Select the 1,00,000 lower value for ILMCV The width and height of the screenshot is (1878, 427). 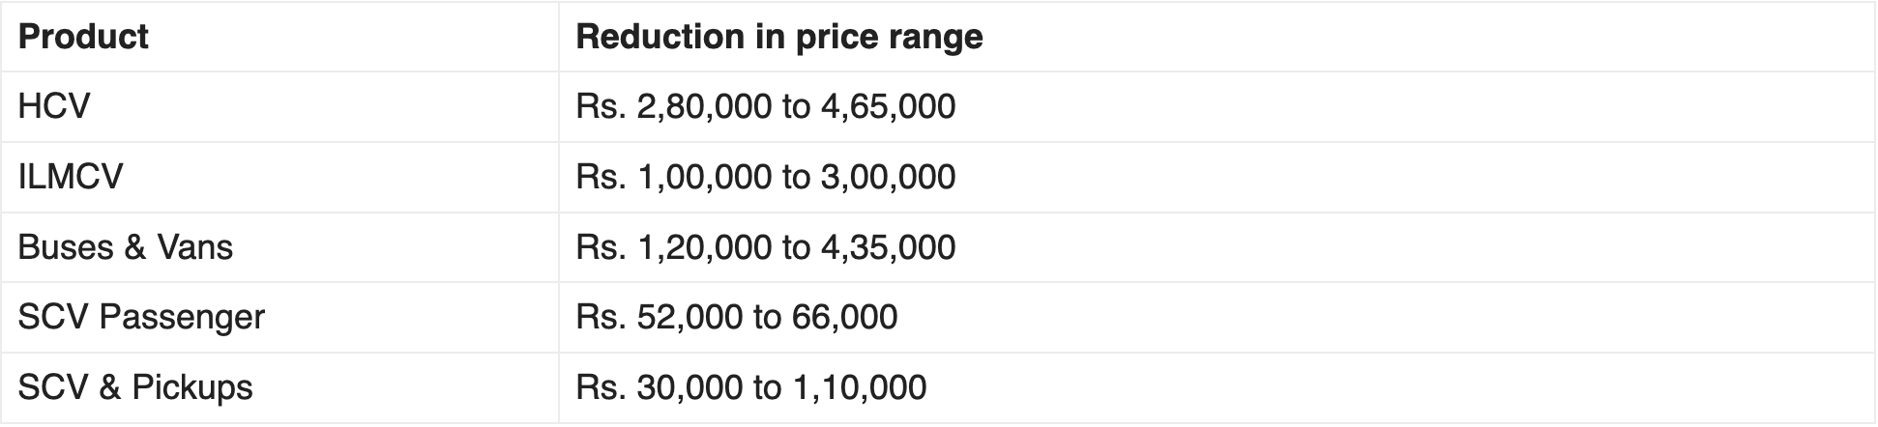click(x=704, y=177)
